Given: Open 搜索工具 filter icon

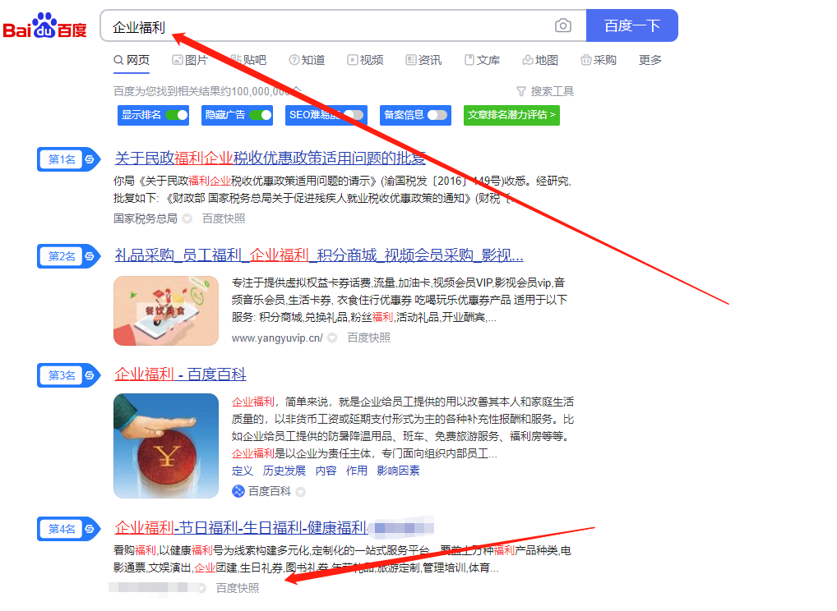Looking at the screenshot, I should click(x=521, y=92).
